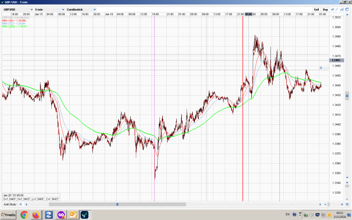This screenshot has width=352, height=220.
Task: Click the highlighted time label on time axis
Action: click(248, 14)
